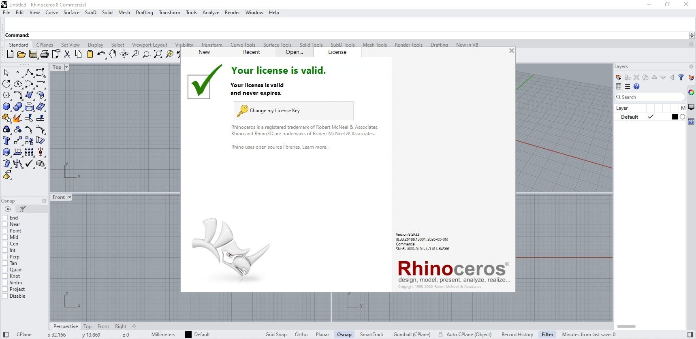Open the Front viewport title dropdown
Image resolution: width=696 pixels, height=339 pixels.
tap(70, 197)
